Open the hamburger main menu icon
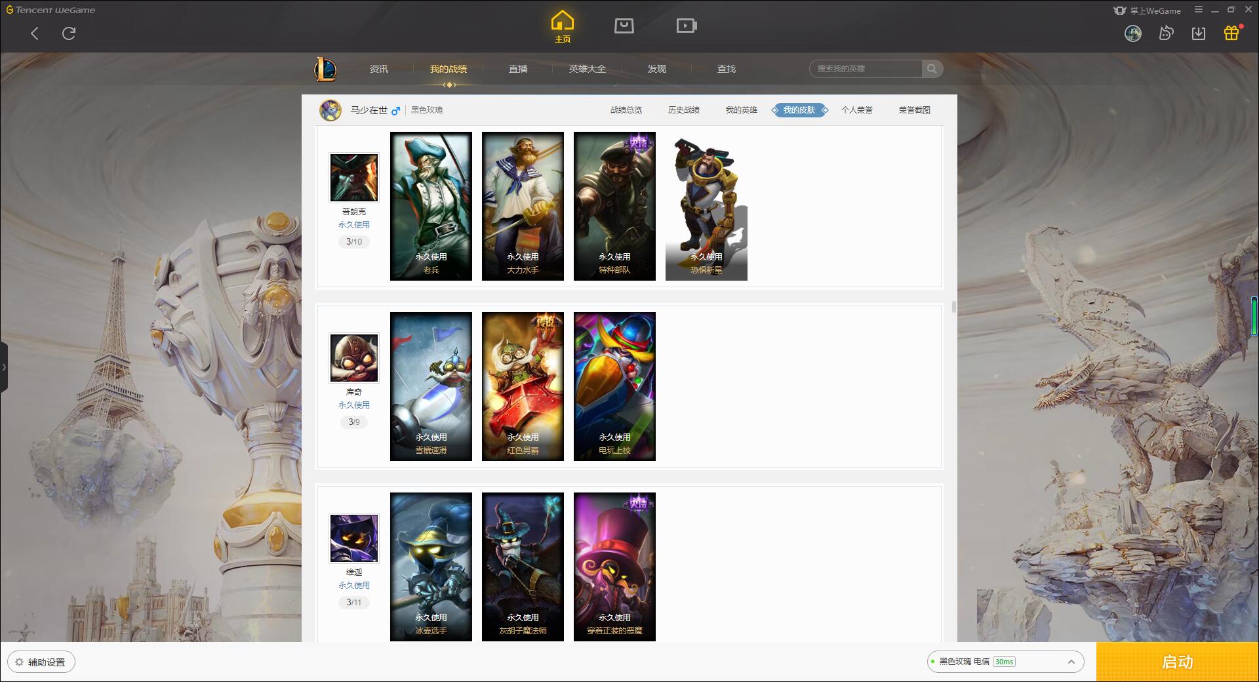Screen dimensions: 1259x682 pyautogui.click(x=1199, y=10)
